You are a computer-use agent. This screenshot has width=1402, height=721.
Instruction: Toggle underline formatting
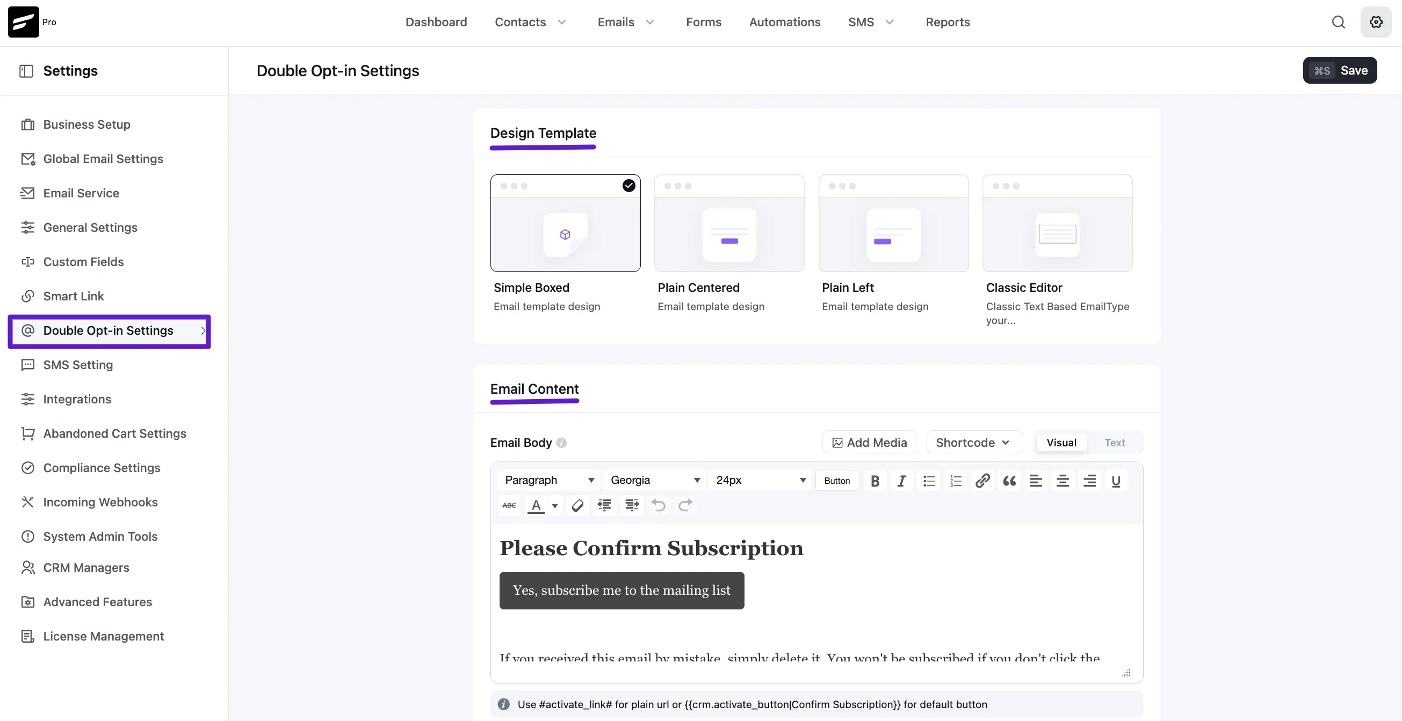coord(1116,481)
